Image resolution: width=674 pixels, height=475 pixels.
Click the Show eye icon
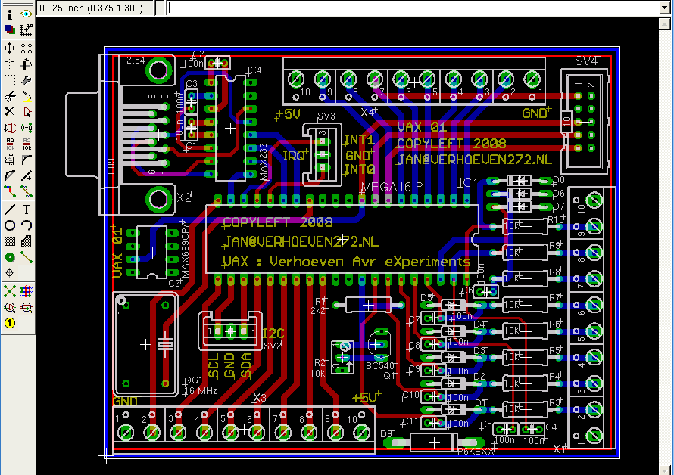pyautogui.click(x=27, y=14)
